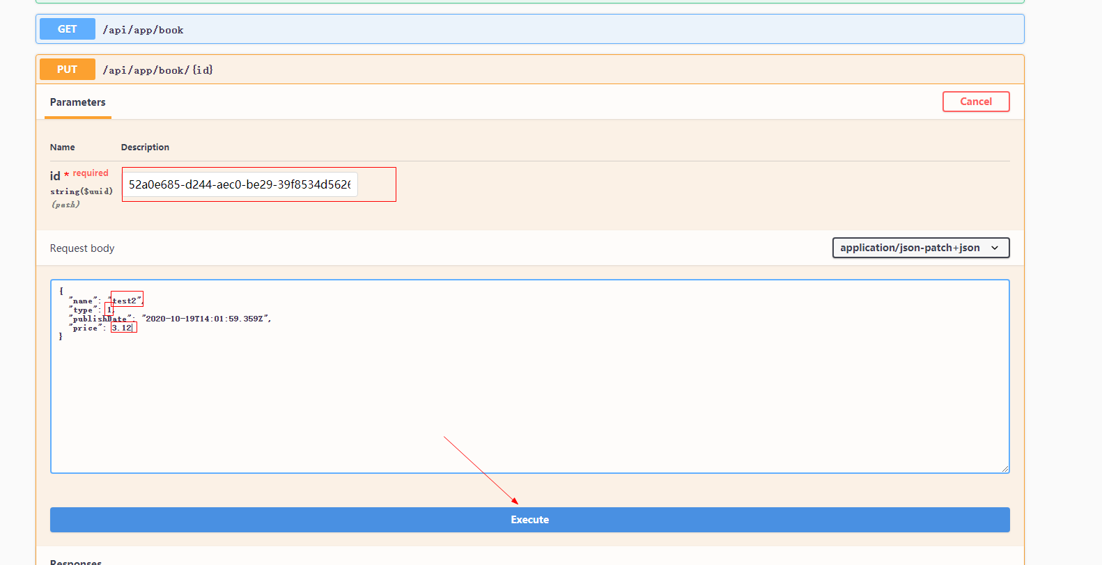
Task: Click the resize handle of the request body
Action: pos(1004,468)
